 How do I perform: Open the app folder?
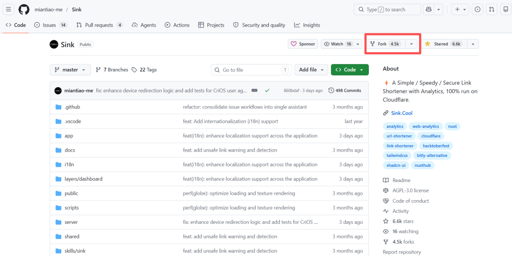[x=69, y=136]
